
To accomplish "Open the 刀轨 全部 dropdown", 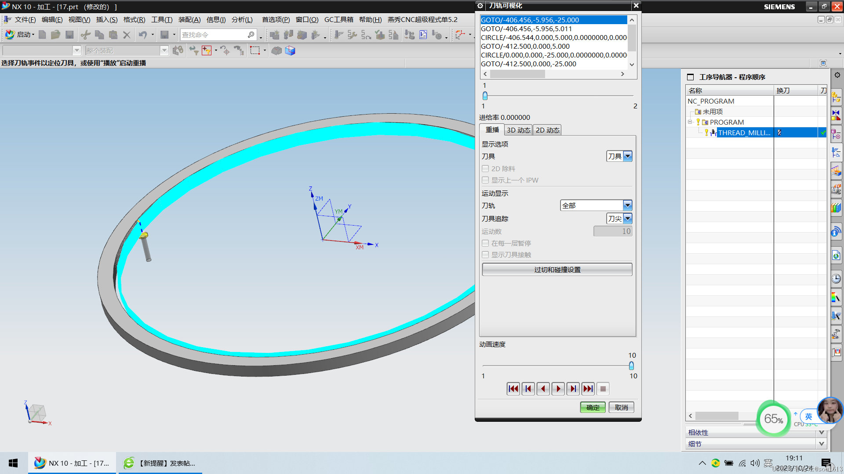I will click(x=596, y=205).
